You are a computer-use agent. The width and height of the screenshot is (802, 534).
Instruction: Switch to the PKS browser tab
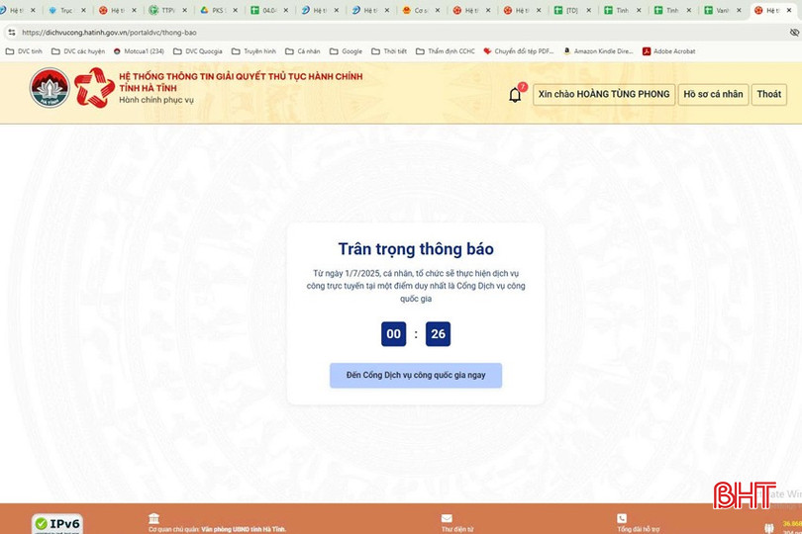tap(213, 11)
